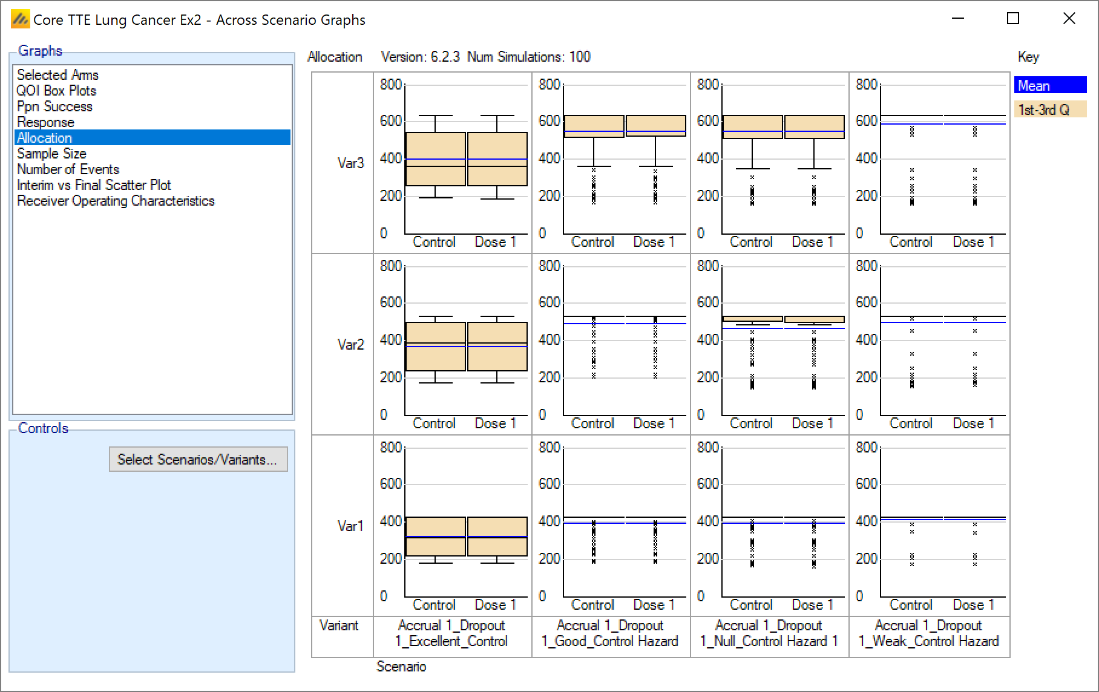Maximize the Across Scenario Graphs window

tap(1012, 19)
